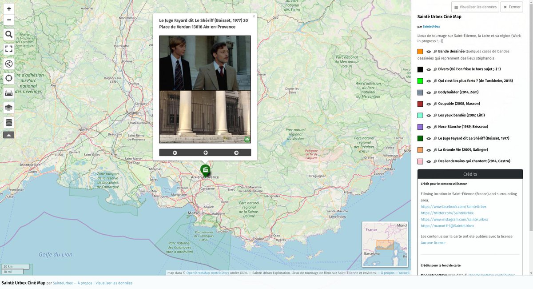This screenshot has width=533, height=289.
Task: Zoom to Qui c'est les plus forts layer
Action: coord(435,81)
